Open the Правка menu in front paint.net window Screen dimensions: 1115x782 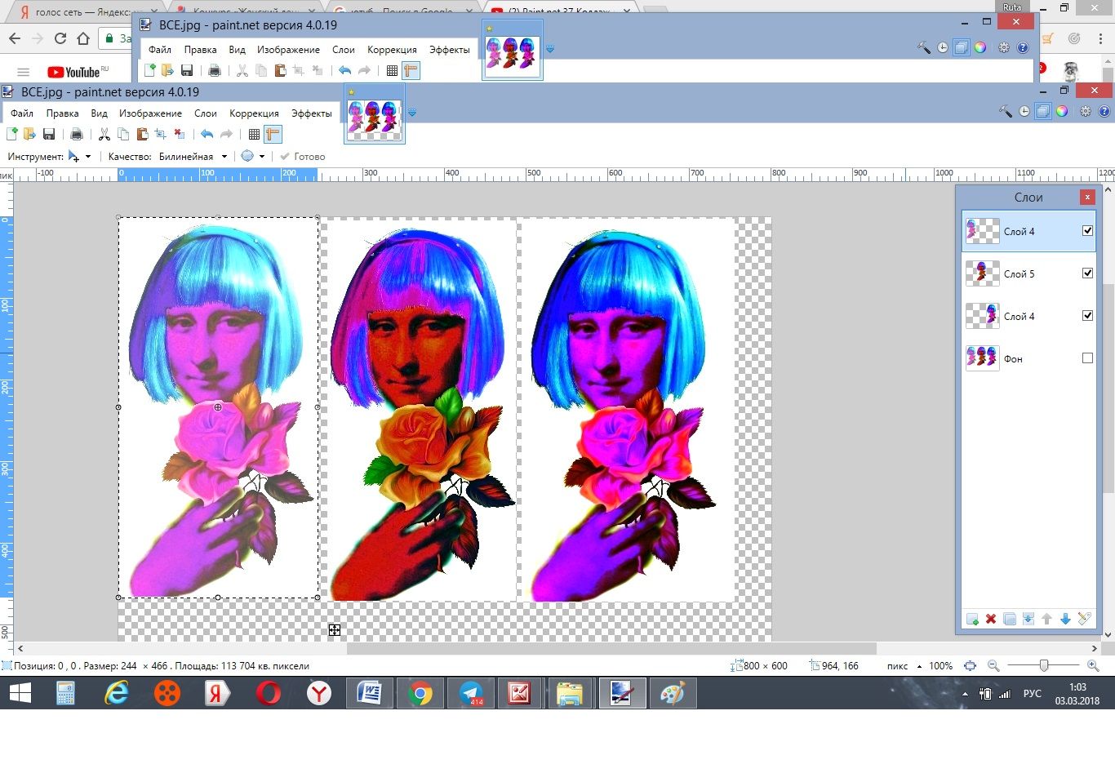[62, 113]
